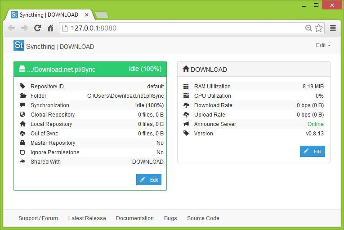This screenshot has height=230, width=344.
Task: Click the RAM value 8.19 MiB
Action: [x=313, y=87]
